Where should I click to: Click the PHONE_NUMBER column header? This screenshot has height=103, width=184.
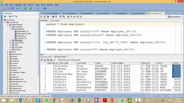[x=125, y=63]
